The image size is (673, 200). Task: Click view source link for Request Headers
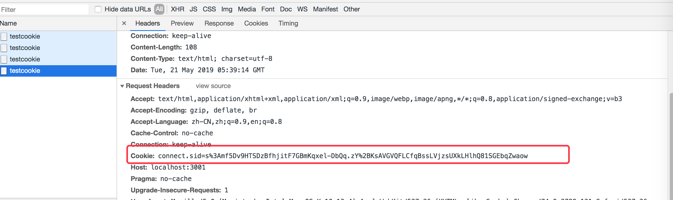pos(213,86)
